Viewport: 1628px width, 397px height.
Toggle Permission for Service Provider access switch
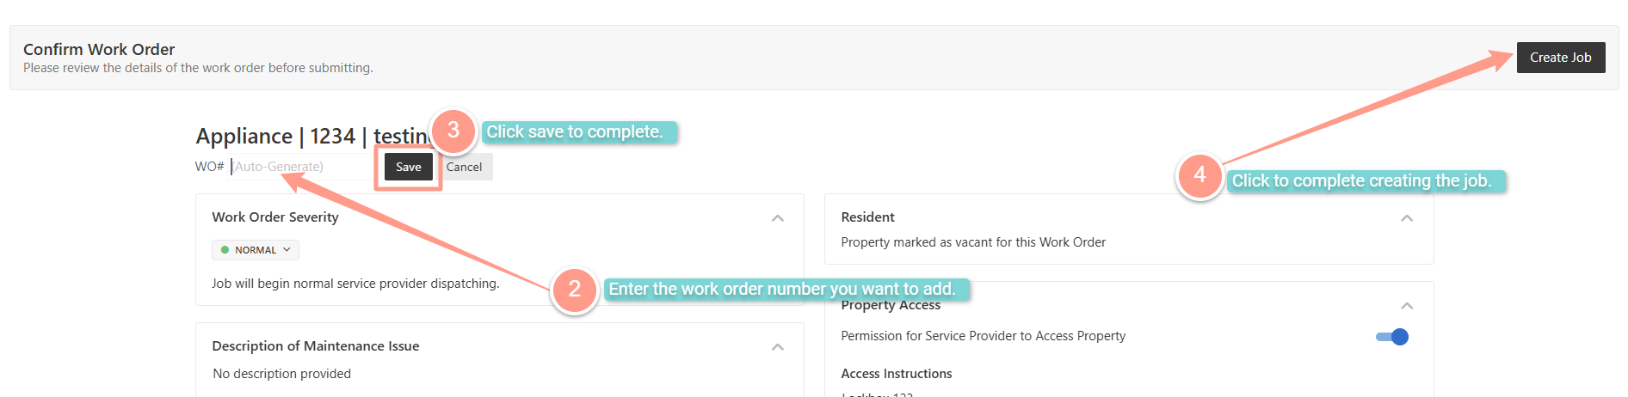[x=1392, y=337]
